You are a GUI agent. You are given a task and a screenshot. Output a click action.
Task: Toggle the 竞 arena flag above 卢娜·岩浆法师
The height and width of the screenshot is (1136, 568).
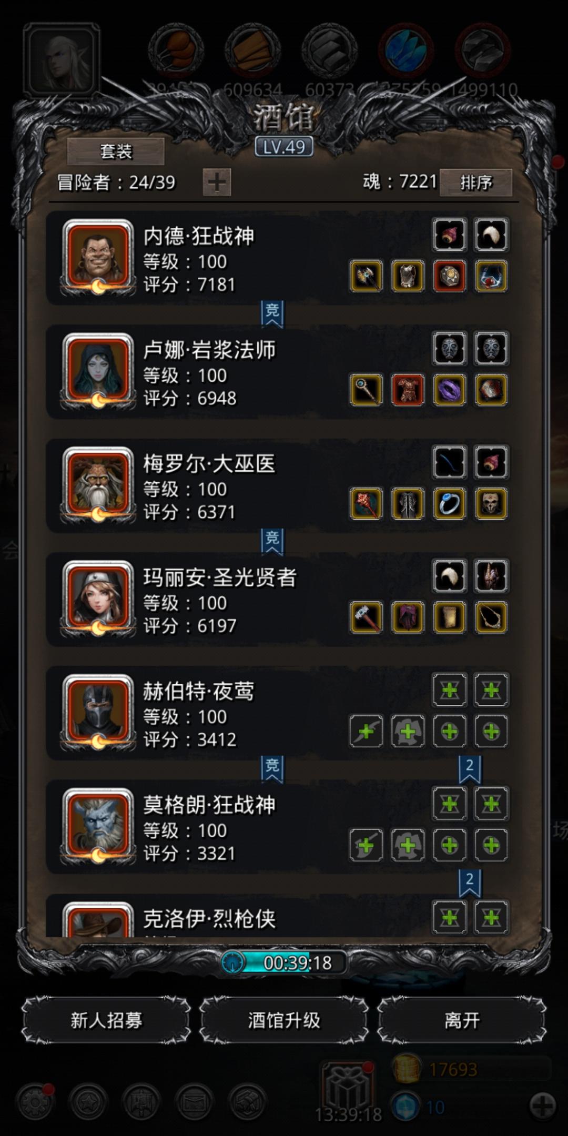(x=272, y=315)
